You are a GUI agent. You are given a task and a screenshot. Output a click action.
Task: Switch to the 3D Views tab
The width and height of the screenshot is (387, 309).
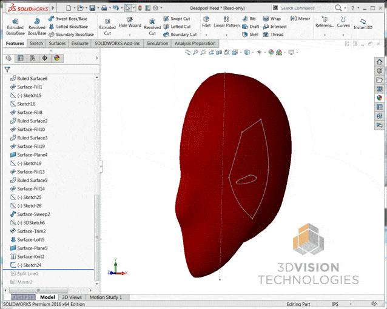pos(72,297)
